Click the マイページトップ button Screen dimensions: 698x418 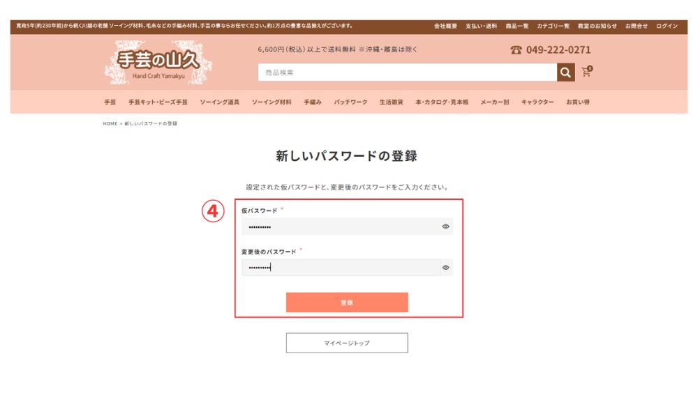347,343
